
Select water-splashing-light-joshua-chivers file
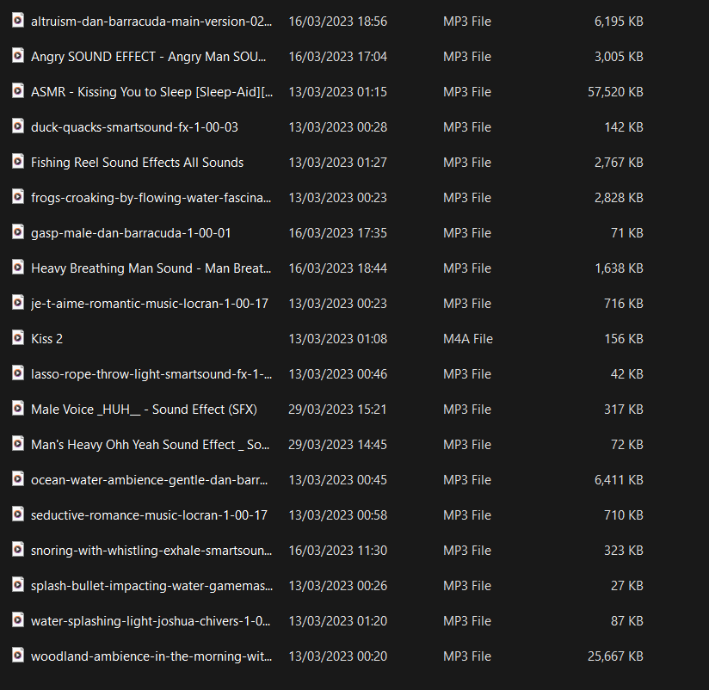[x=151, y=621]
